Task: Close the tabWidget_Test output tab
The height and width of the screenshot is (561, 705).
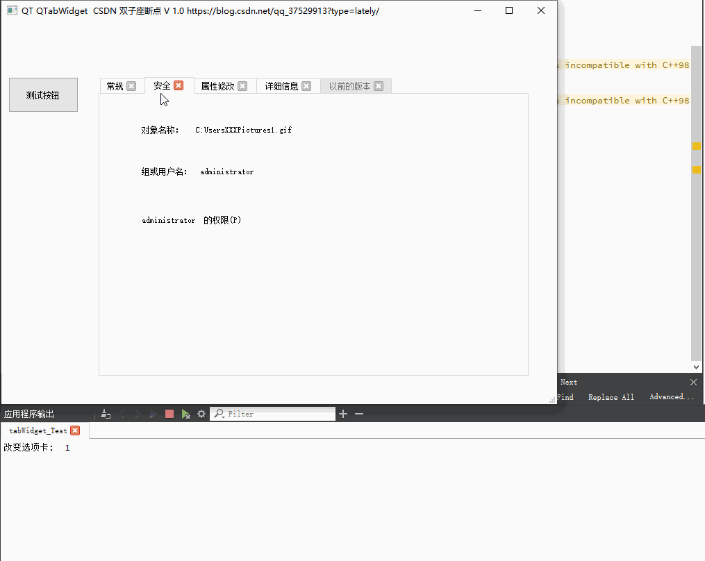Action: tap(75, 430)
